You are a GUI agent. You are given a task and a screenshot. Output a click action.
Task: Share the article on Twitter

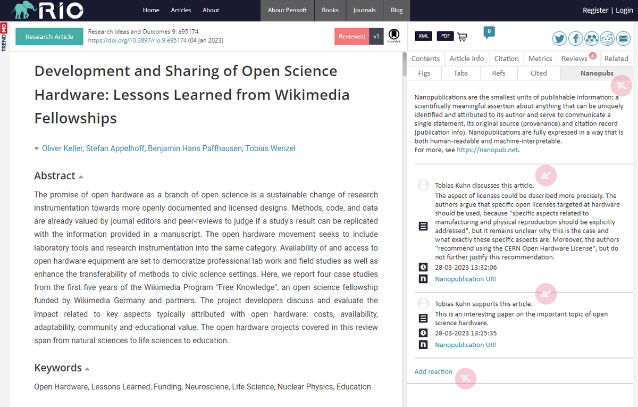(559, 38)
